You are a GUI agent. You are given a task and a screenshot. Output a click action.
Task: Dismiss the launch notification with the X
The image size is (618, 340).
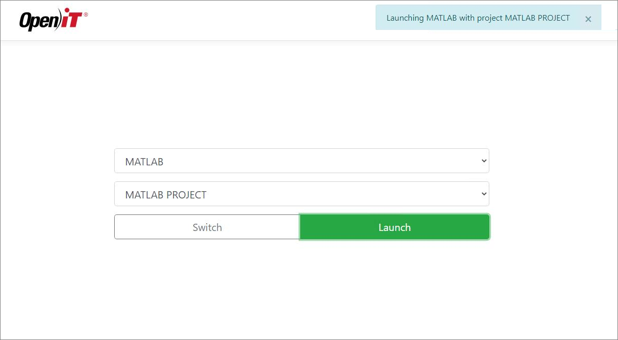(588, 20)
